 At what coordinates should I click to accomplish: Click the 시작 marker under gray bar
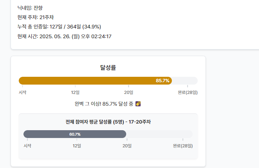pos(27,146)
